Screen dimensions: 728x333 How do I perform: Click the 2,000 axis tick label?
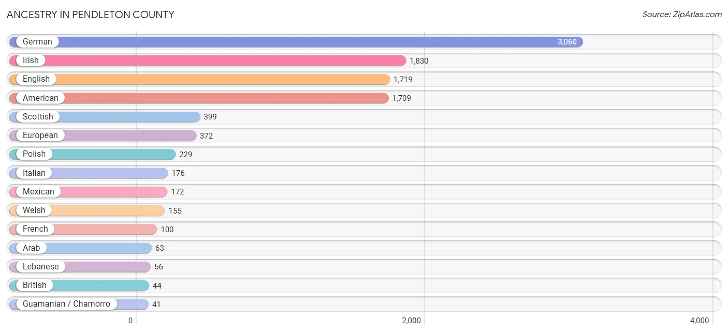pos(412,321)
